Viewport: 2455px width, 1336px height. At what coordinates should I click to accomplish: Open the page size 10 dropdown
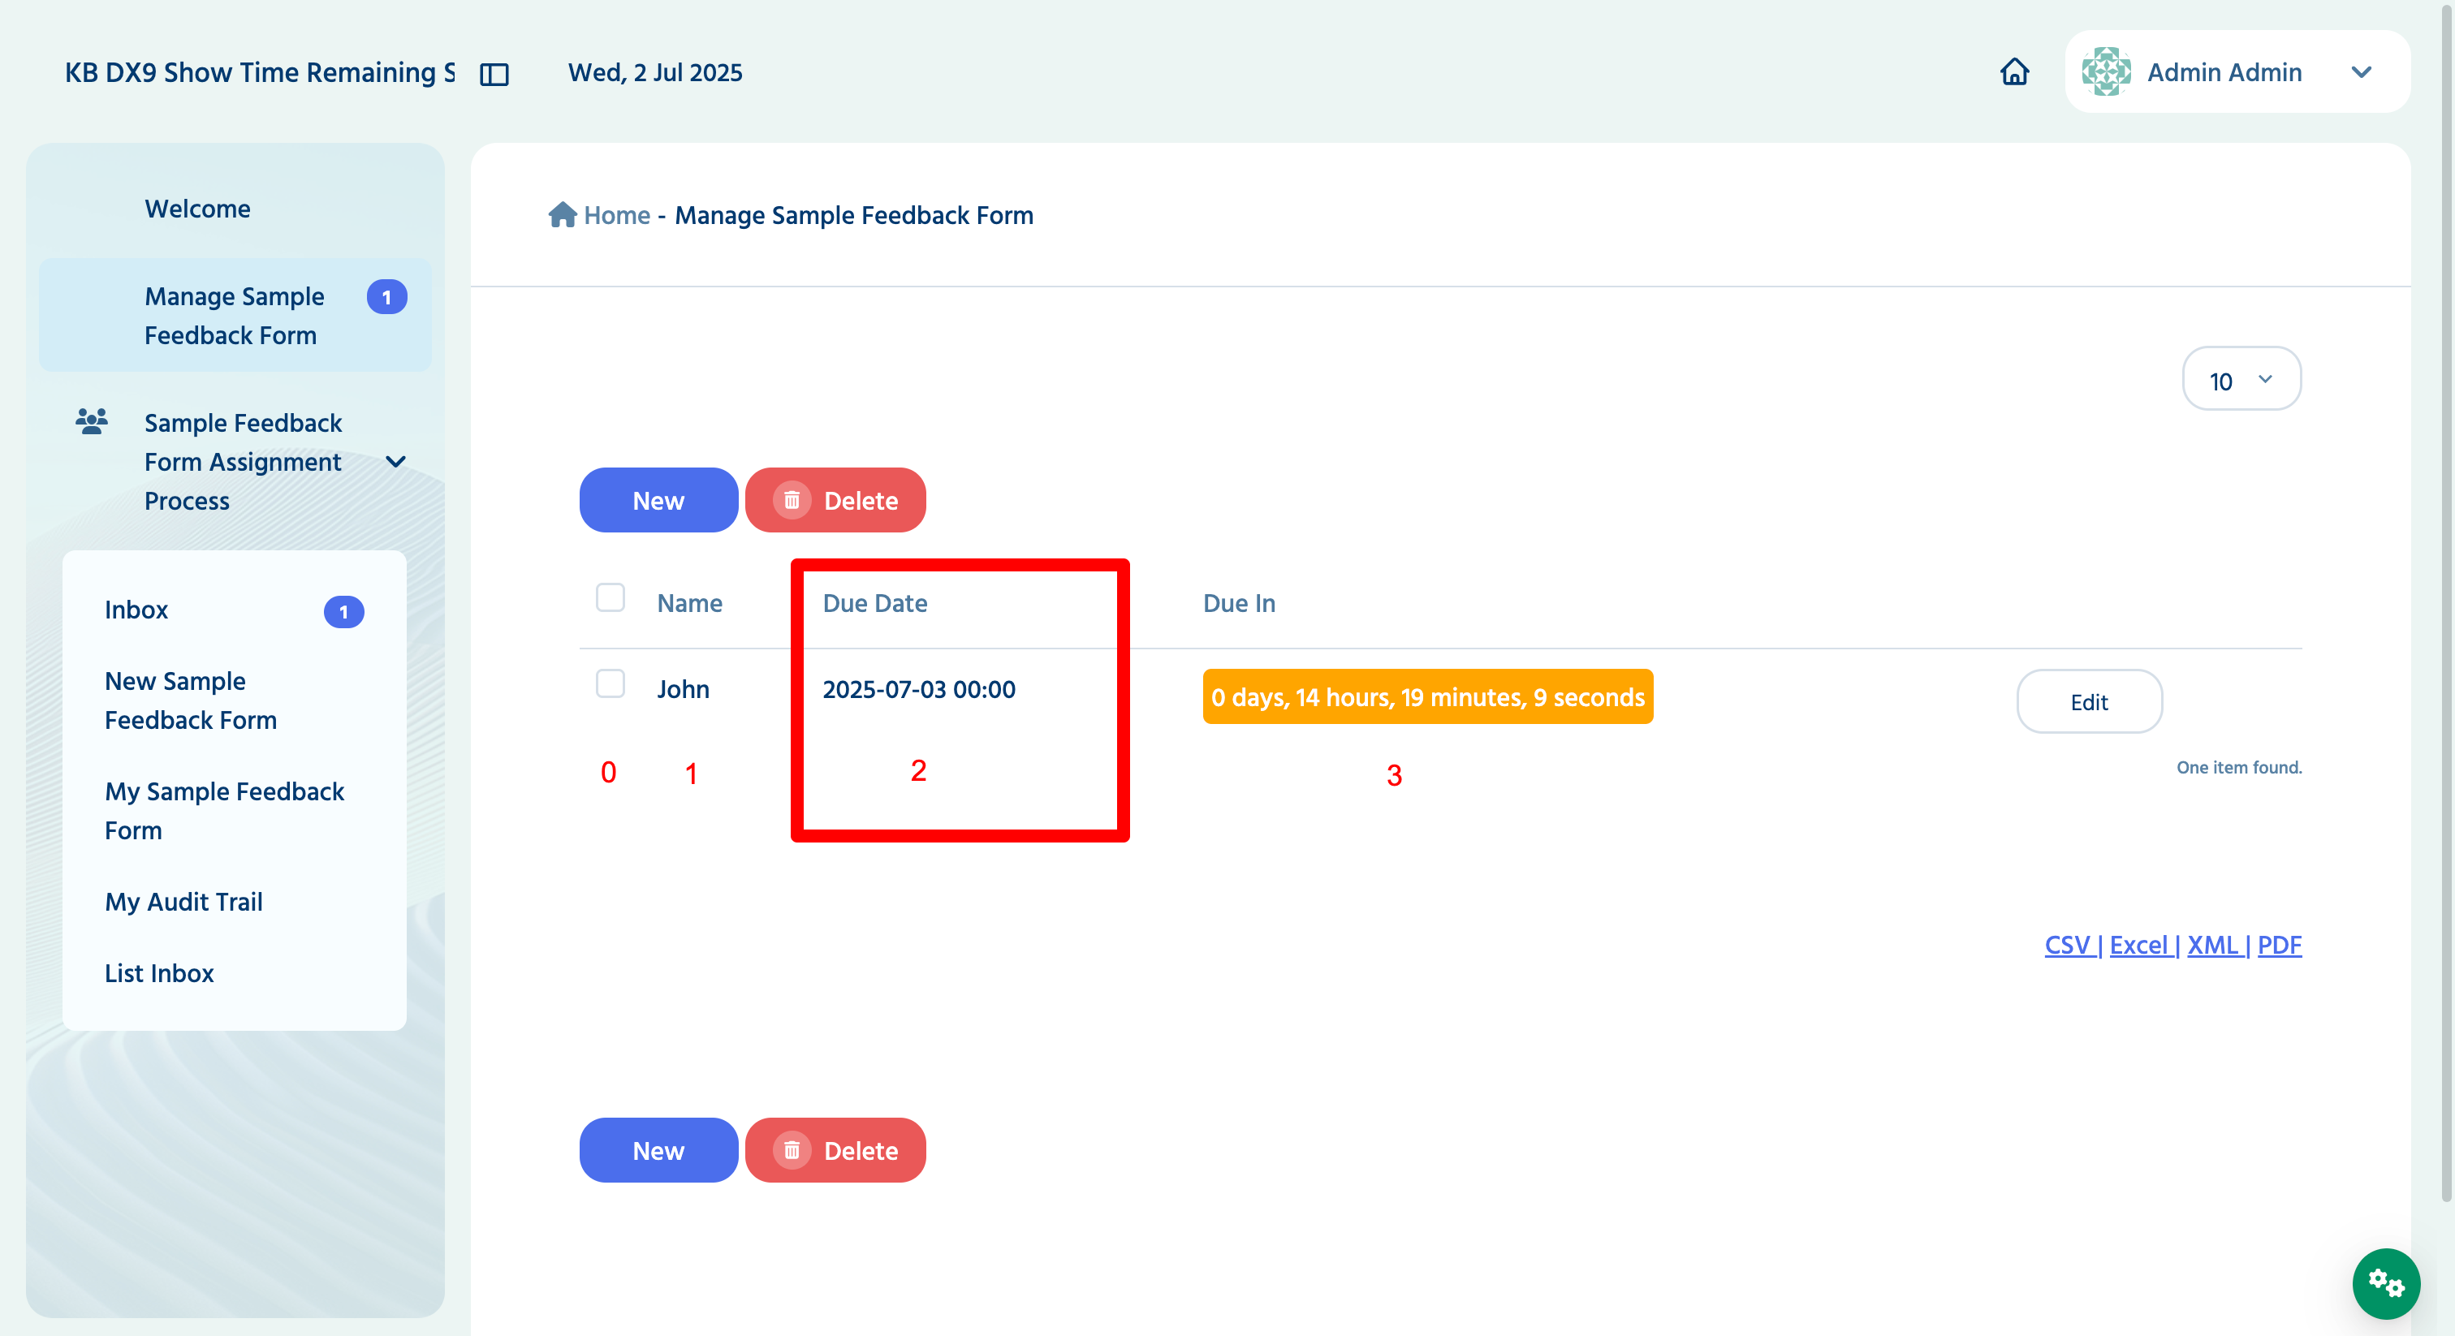pos(2241,379)
